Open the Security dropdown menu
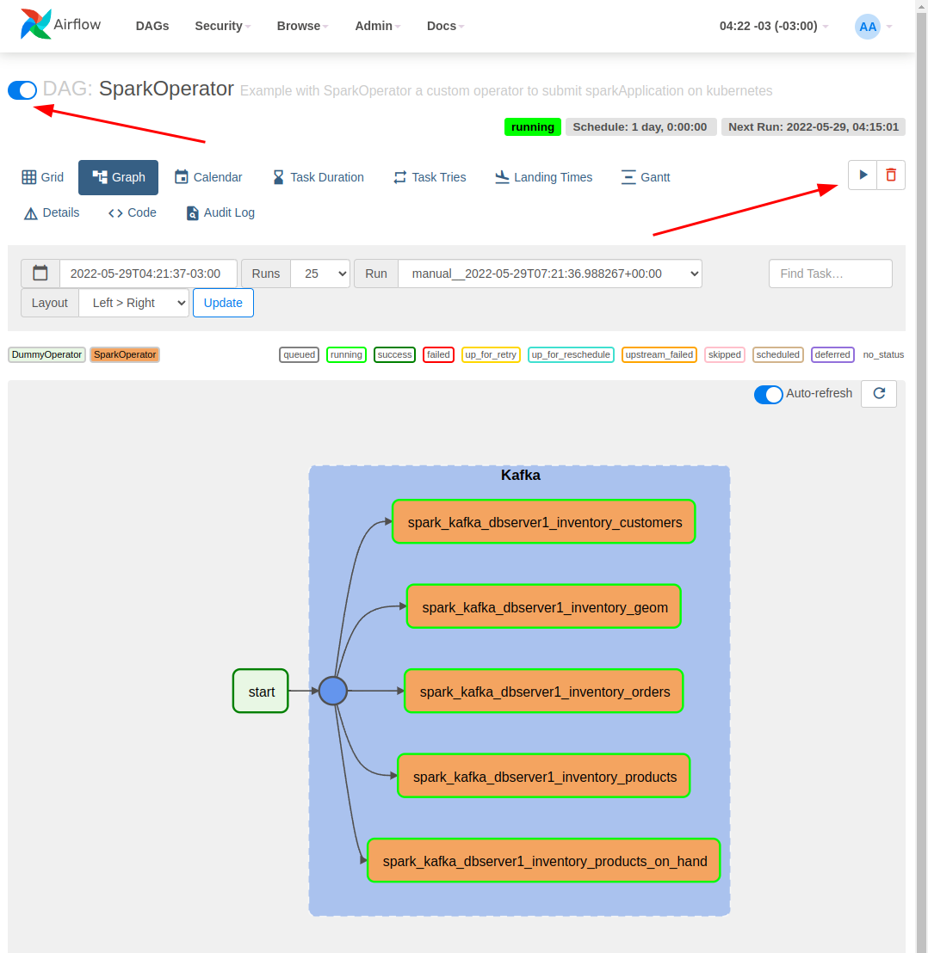 [x=223, y=26]
